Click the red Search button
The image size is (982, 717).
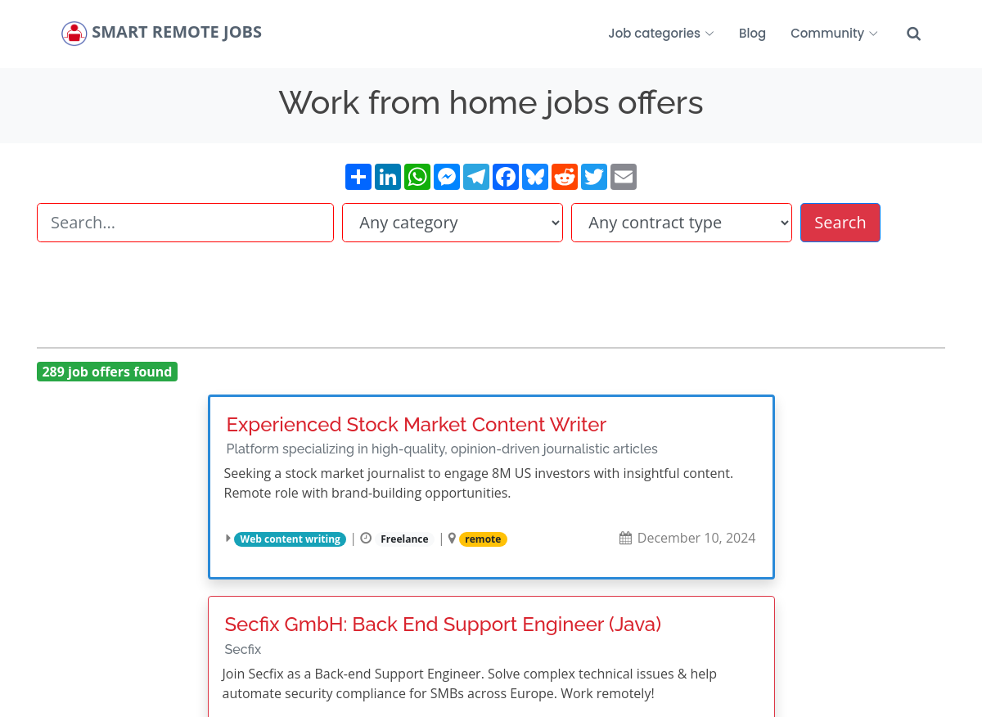coord(840,223)
